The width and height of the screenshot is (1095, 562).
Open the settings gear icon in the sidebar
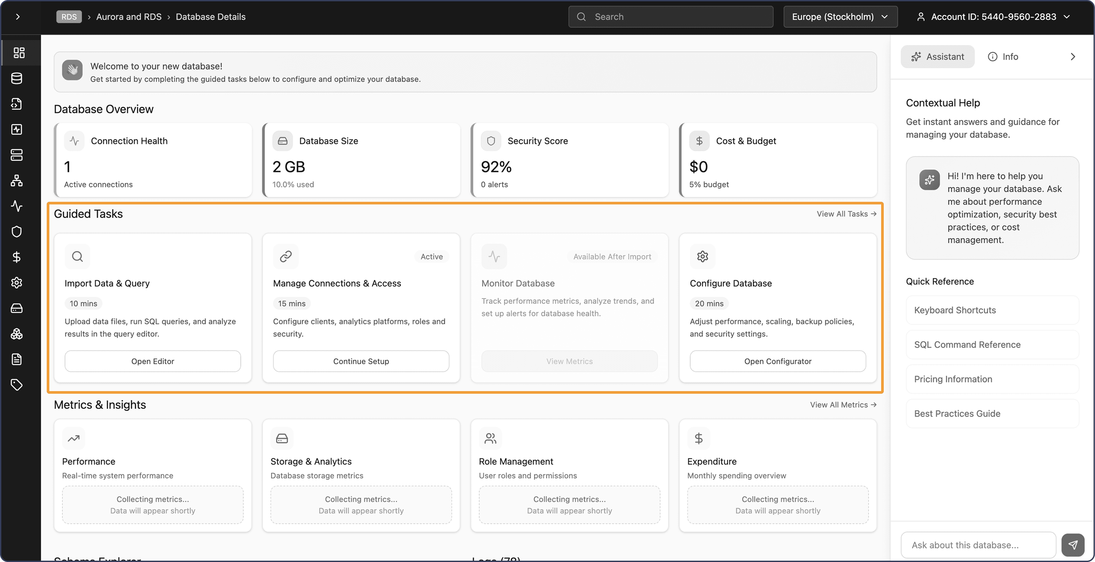16,283
